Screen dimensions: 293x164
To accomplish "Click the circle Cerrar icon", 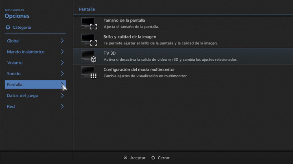I will [153, 158].
